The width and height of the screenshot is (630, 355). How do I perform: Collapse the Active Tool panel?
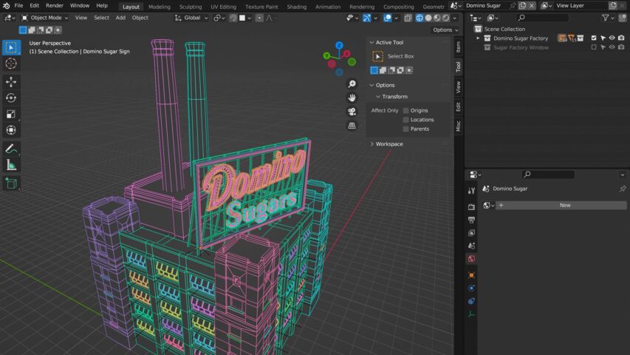click(372, 42)
